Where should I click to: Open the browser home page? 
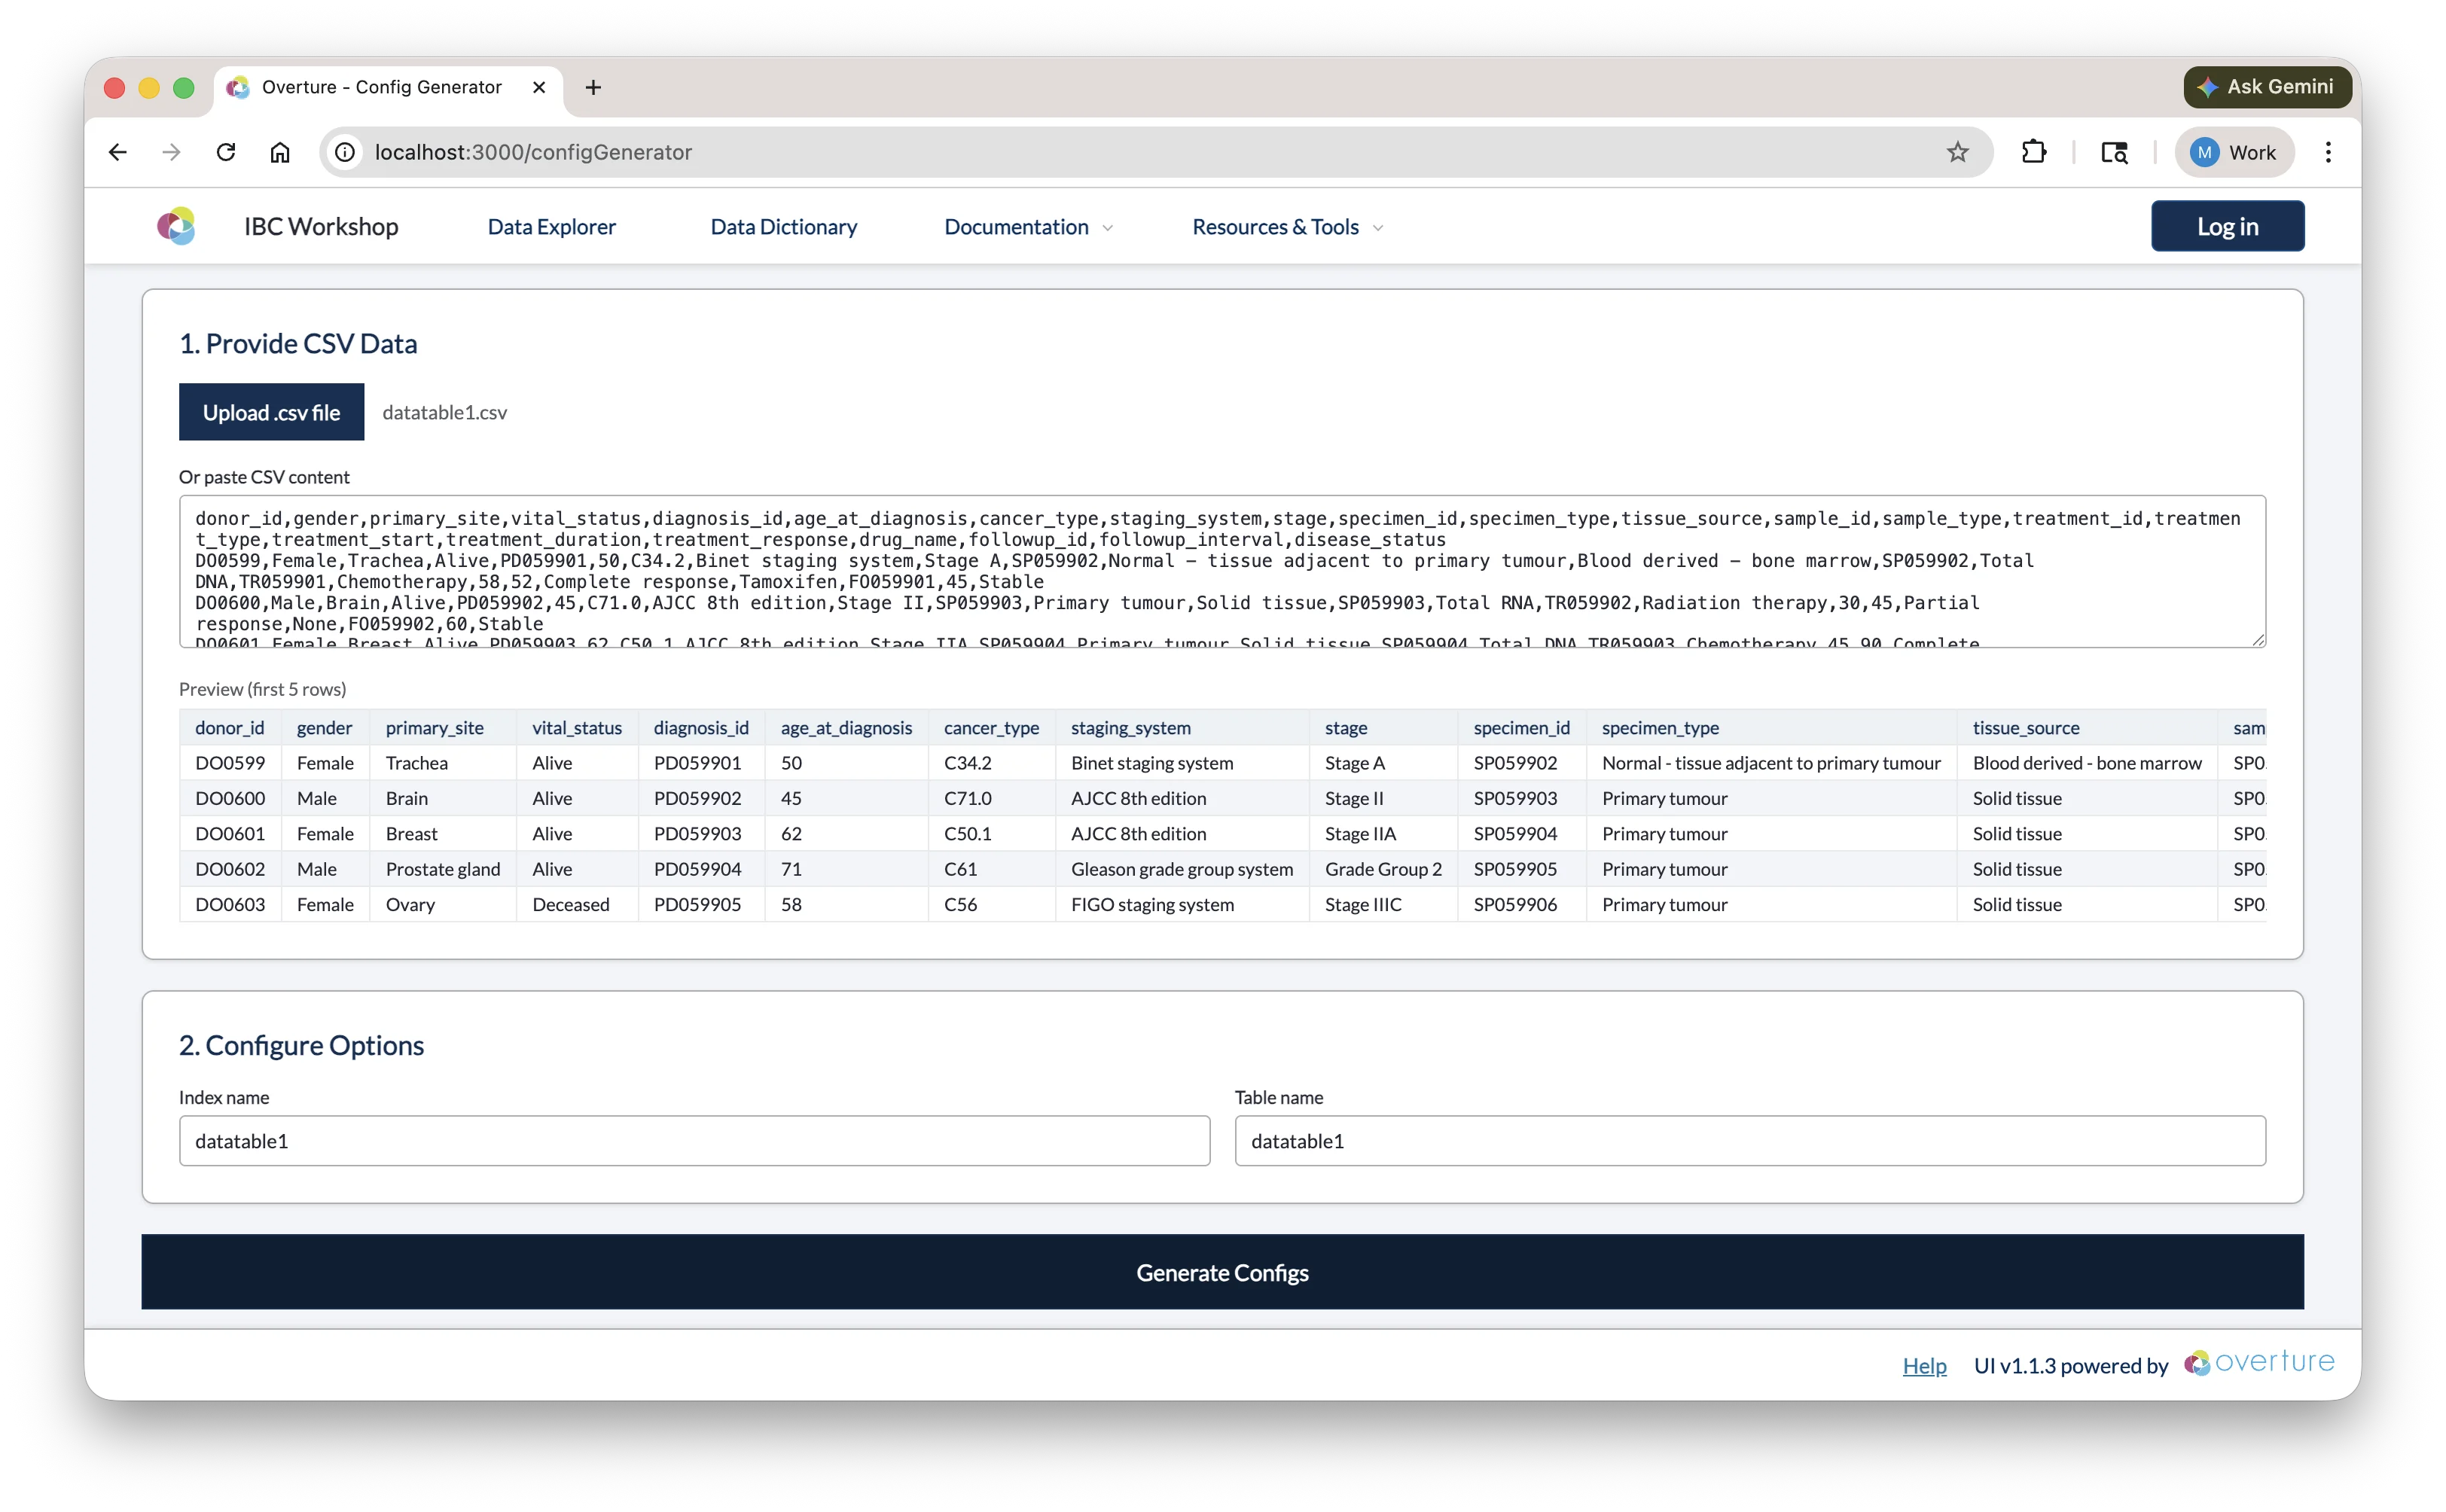[x=280, y=152]
